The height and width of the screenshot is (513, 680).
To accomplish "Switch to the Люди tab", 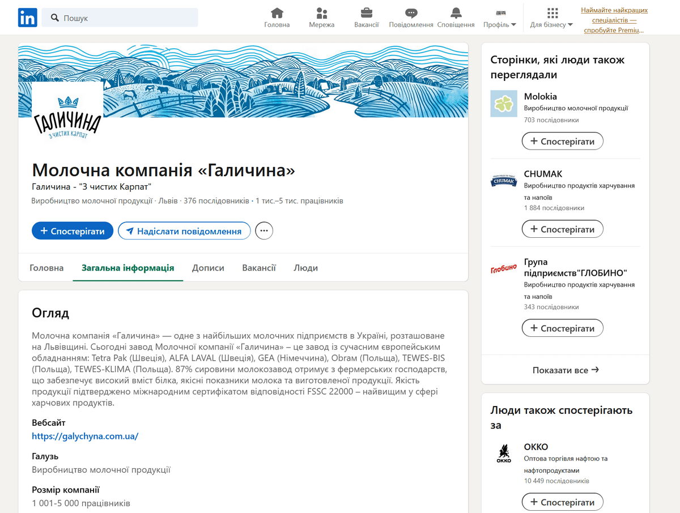I will pos(305,267).
